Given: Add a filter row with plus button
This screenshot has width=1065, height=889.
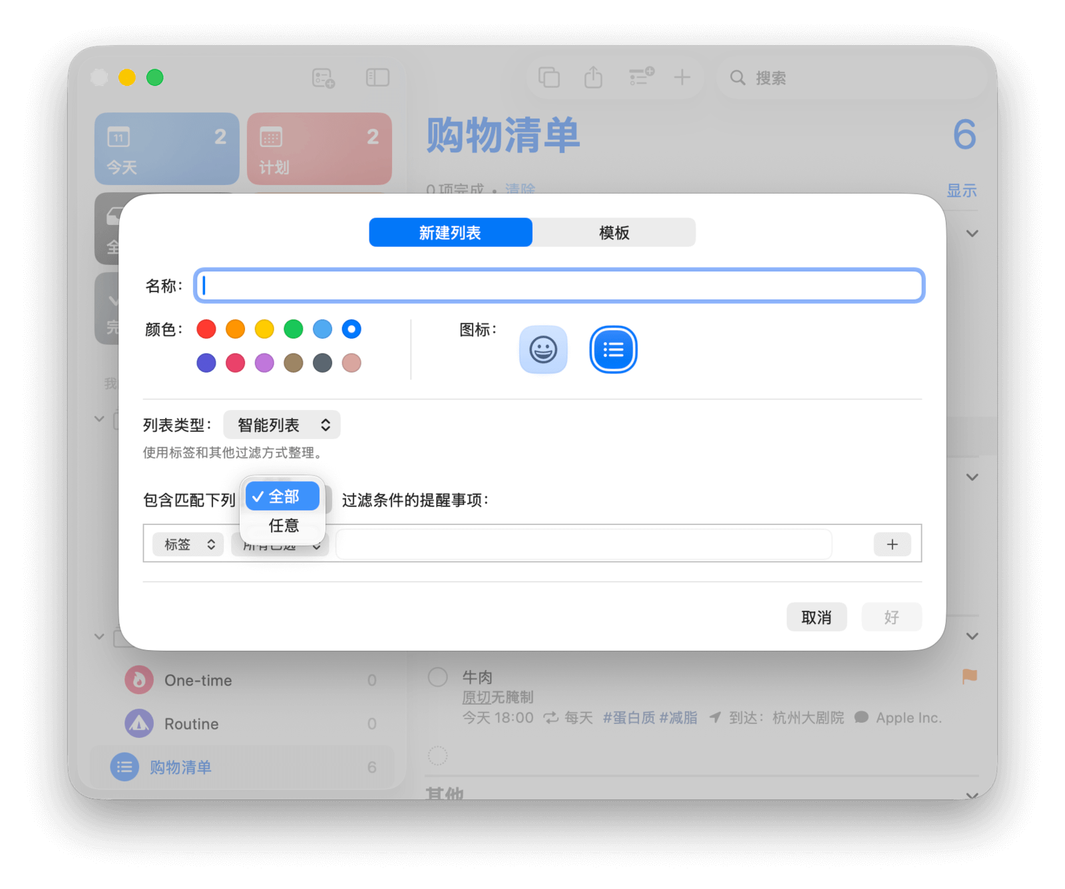Looking at the screenshot, I should tap(892, 544).
